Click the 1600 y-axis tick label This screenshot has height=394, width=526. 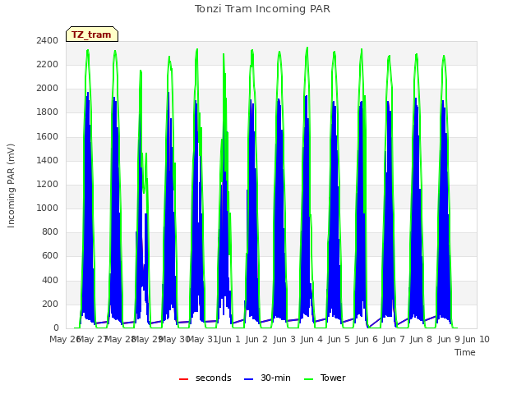(x=48, y=137)
